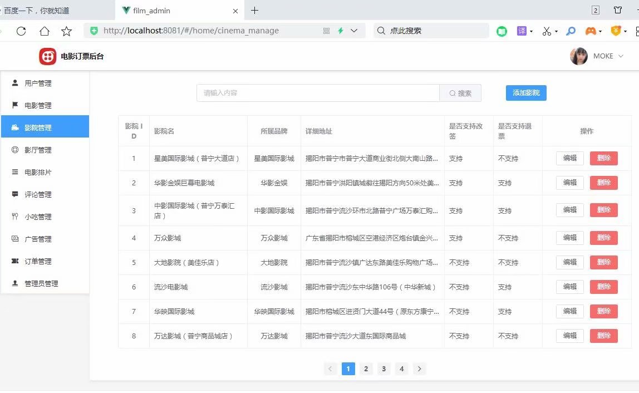Click 编辑 for 万众影城
Image resolution: width=639 pixels, height=393 pixels.
point(569,238)
